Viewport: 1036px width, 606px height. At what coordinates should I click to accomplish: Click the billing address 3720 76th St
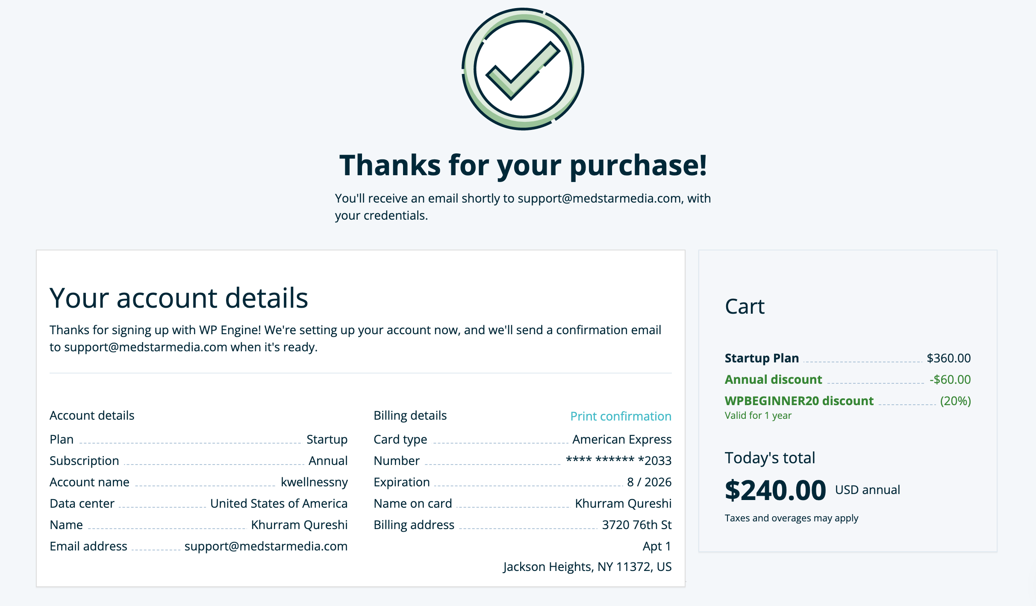pyautogui.click(x=637, y=525)
